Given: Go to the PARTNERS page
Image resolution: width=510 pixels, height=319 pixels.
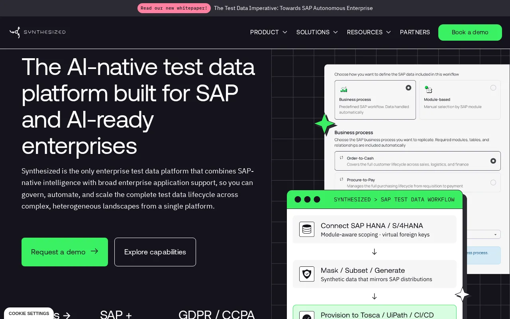Looking at the screenshot, I should [x=415, y=32].
